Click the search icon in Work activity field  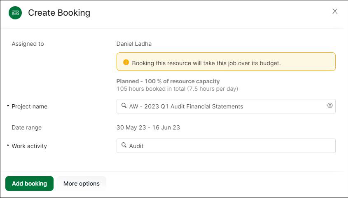(x=124, y=146)
